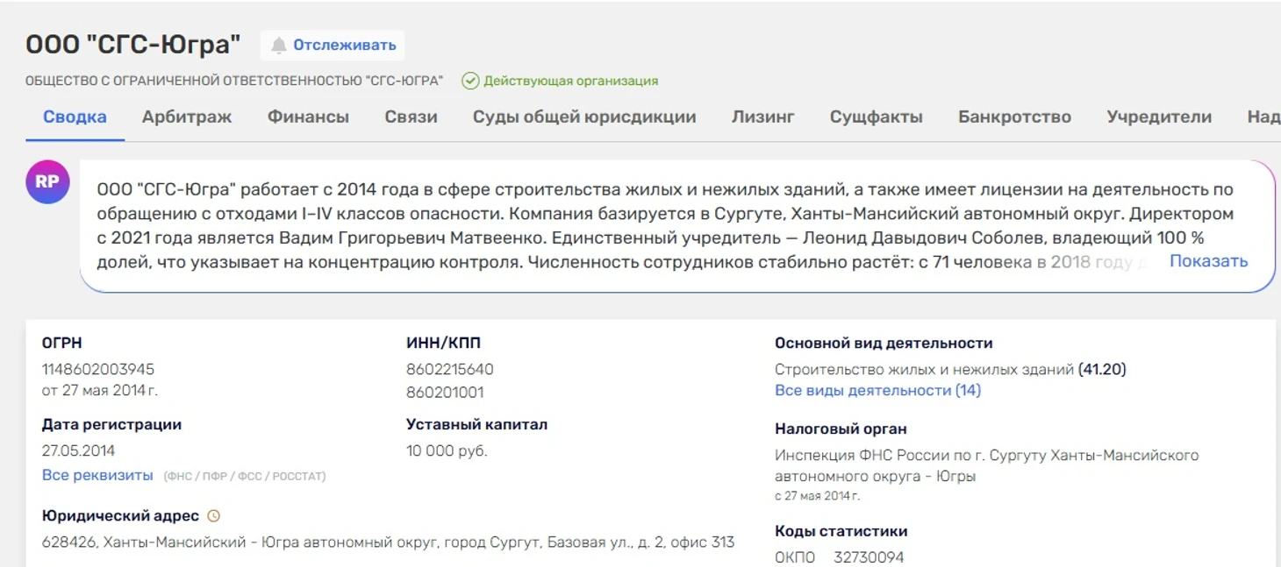Switch to the Арбитраж tab
1281x567 pixels.
pyautogui.click(x=187, y=117)
